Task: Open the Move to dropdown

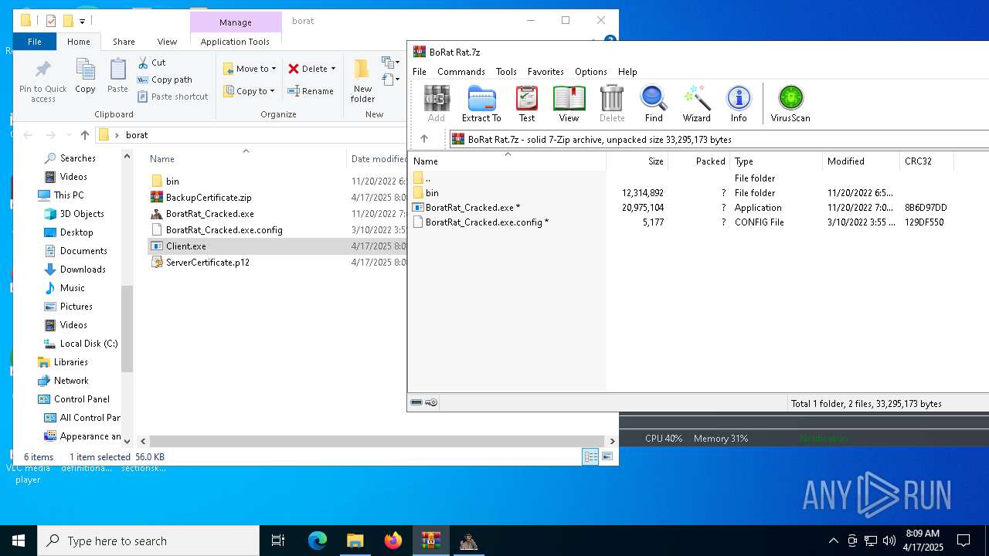Action: pos(250,69)
